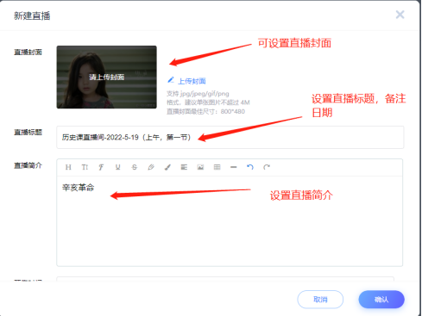Click the 辛亥革命 text in the editor
The height and width of the screenshot is (316, 422).
79,188
